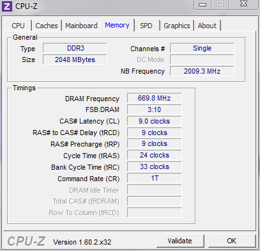260x251 pixels.
Task: Click the Command Rate (CR) label
Action: 88,179
